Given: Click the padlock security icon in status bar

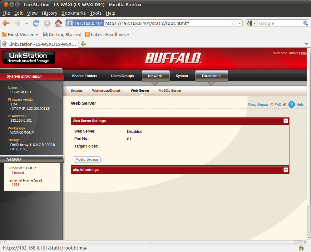Looking at the screenshot, I should (x=301, y=248).
